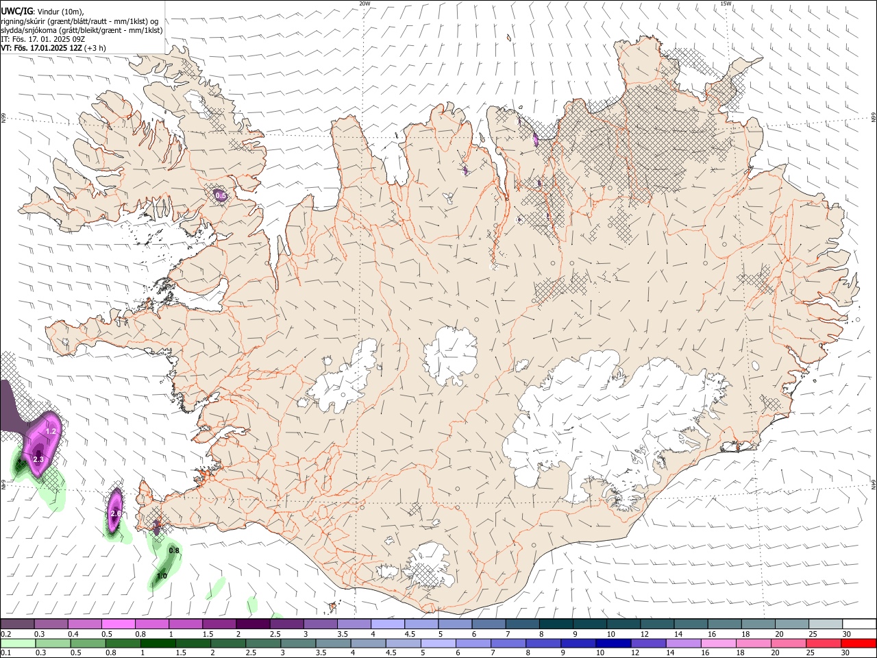Click the '2.6' precipitation value near Reykjanes
Screen dimensions: 877x658
point(116,513)
